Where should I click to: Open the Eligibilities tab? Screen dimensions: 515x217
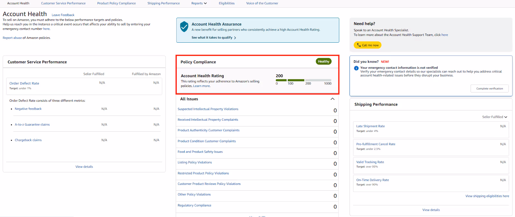227,3
